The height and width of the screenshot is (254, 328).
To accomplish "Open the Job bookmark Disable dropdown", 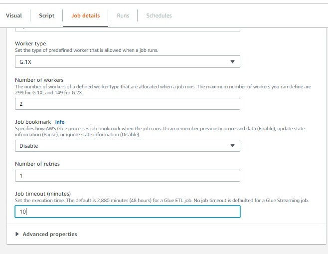I will coord(127,146).
